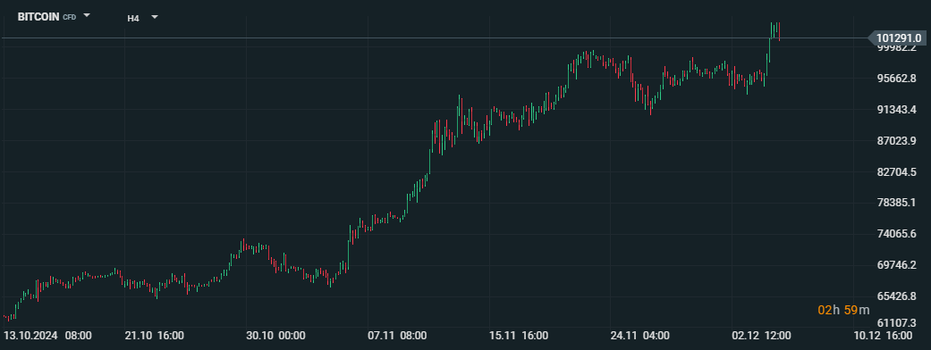Click the 95662.8 price axis label
Viewport: 931px width, 350px height.
896,79
